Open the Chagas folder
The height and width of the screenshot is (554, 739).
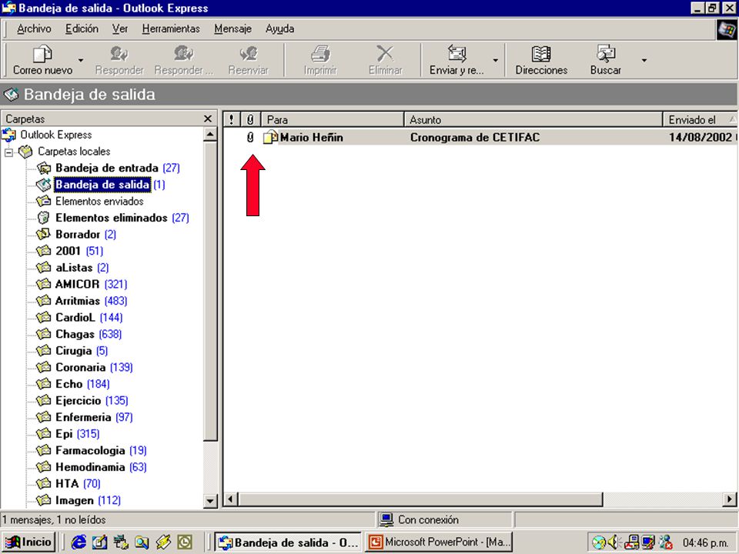(75, 334)
